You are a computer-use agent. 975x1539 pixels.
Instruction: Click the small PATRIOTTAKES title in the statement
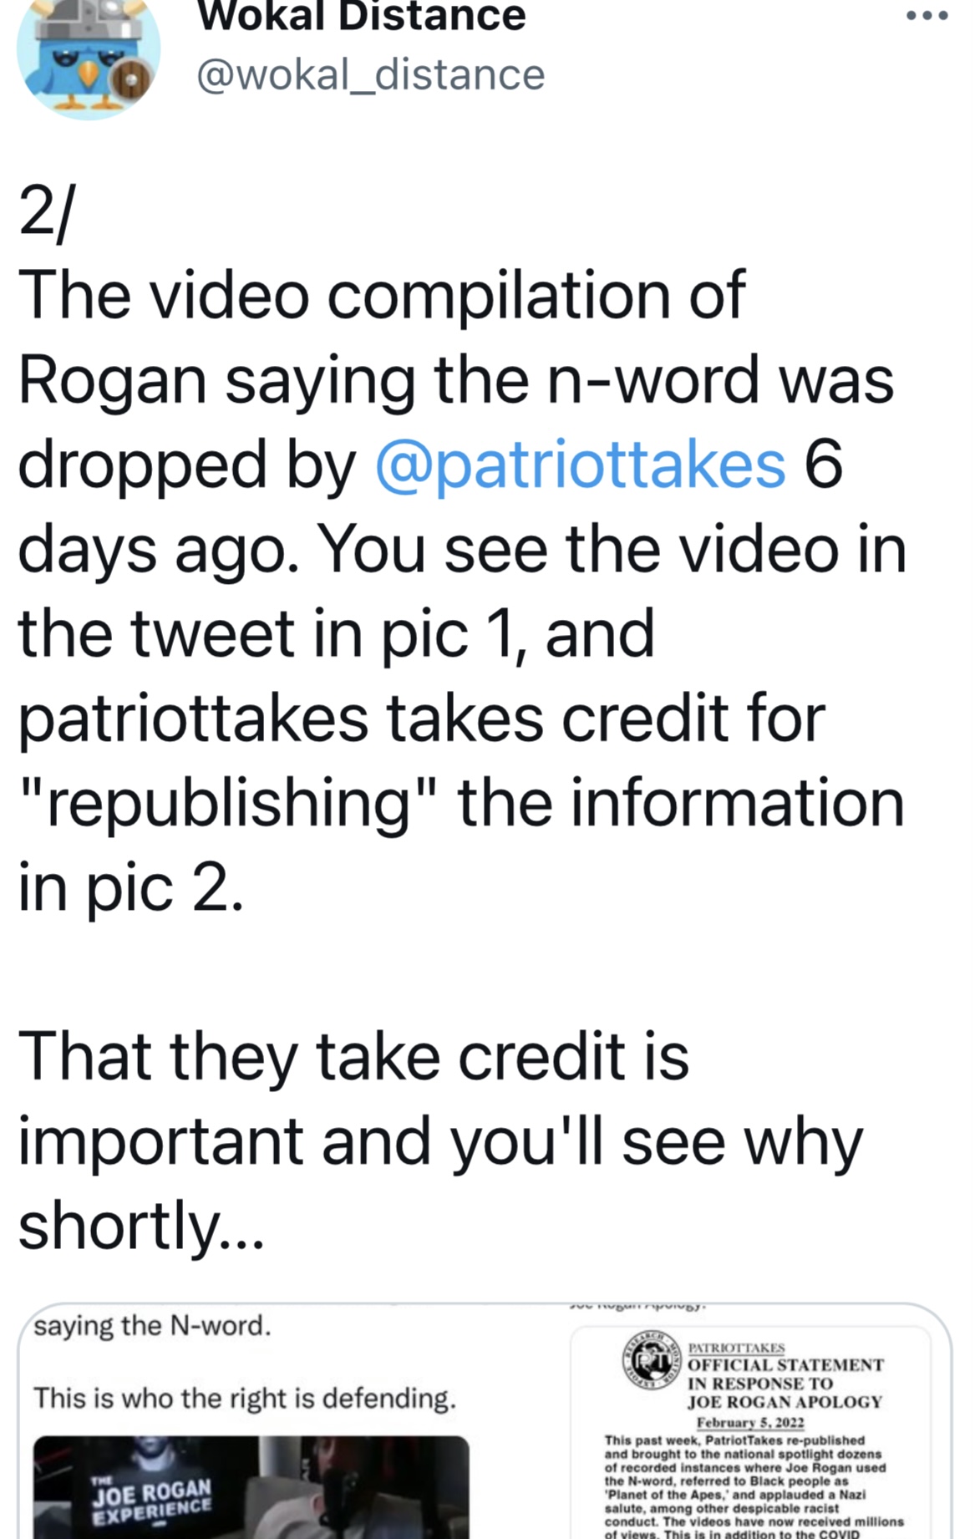tap(736, 1348)
